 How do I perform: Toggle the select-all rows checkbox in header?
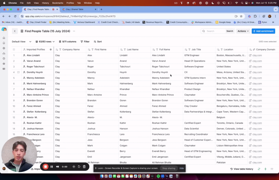pos(14,49)
